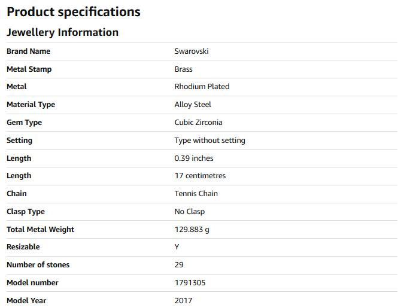This screenshot has height=308, width=413.
Task: Click the Swarovski brand value
Action: point(192,51)
